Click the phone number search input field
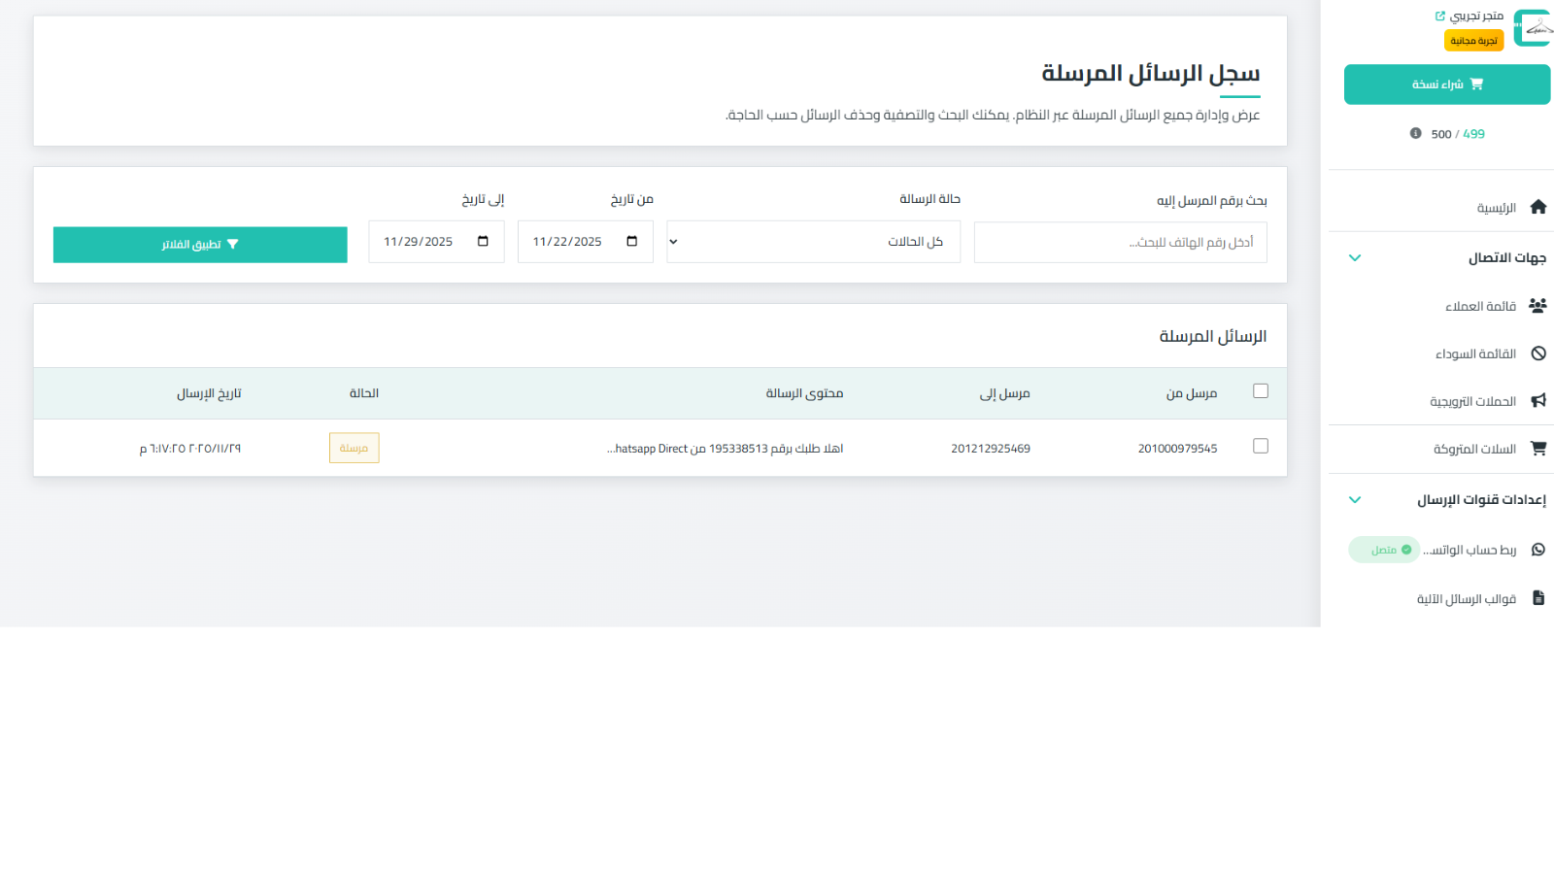The image size is (1554, 874). point(1120,241)
